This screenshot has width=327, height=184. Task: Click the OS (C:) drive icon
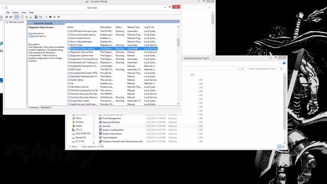[x=73, y=129]
